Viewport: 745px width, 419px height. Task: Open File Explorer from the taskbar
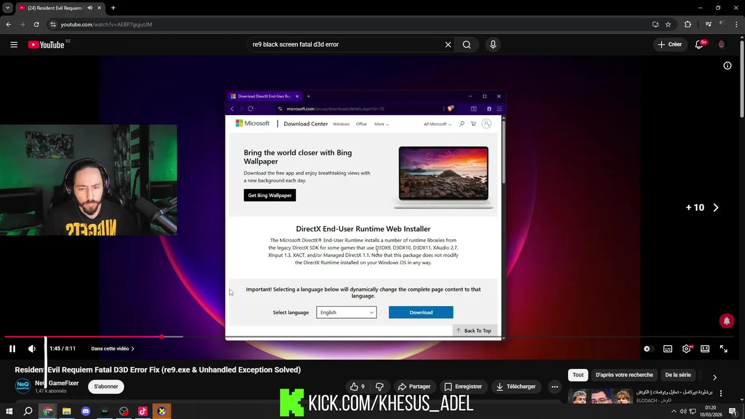[x=66, y=411]
